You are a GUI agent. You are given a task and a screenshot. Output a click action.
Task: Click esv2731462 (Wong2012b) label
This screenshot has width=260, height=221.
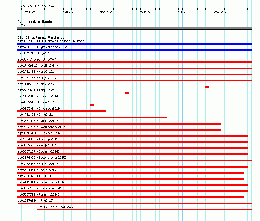pyautogui.click(x=37, y=72)
